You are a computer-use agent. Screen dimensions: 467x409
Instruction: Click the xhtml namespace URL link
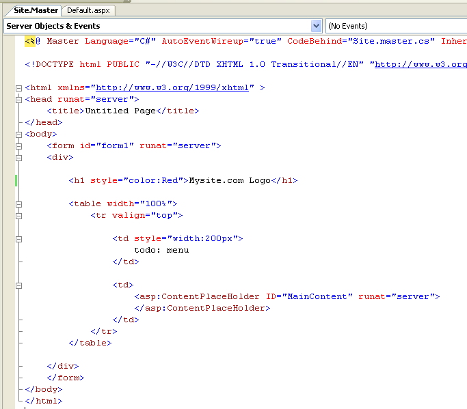[x=173, y=88]
